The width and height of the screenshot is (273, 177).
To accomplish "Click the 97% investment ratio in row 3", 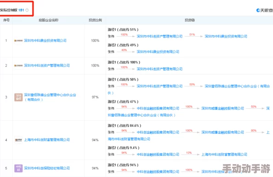I will tap(95, 97).
